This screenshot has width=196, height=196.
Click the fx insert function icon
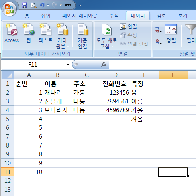pyautogui.click(x=103, y=64)
